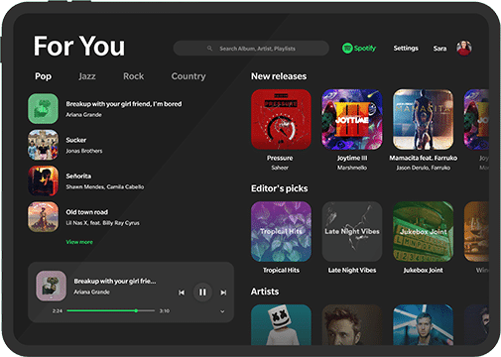Screen dimensions: 501x357
Task: Open the Spotify logo link
Action: pyautogui.click(x=359, y=49)
